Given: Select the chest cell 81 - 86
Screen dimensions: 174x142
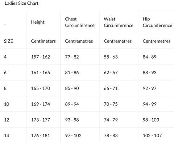Looking at the screenshot, I should [72, 72].
